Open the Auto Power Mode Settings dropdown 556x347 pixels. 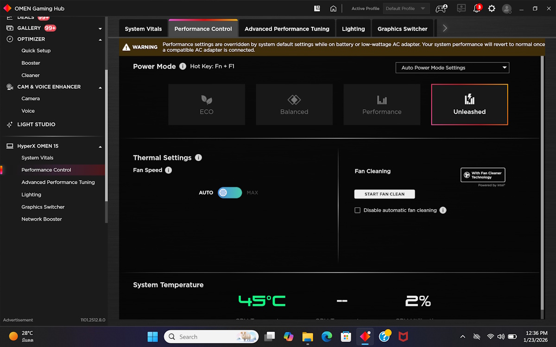point(452,68)
